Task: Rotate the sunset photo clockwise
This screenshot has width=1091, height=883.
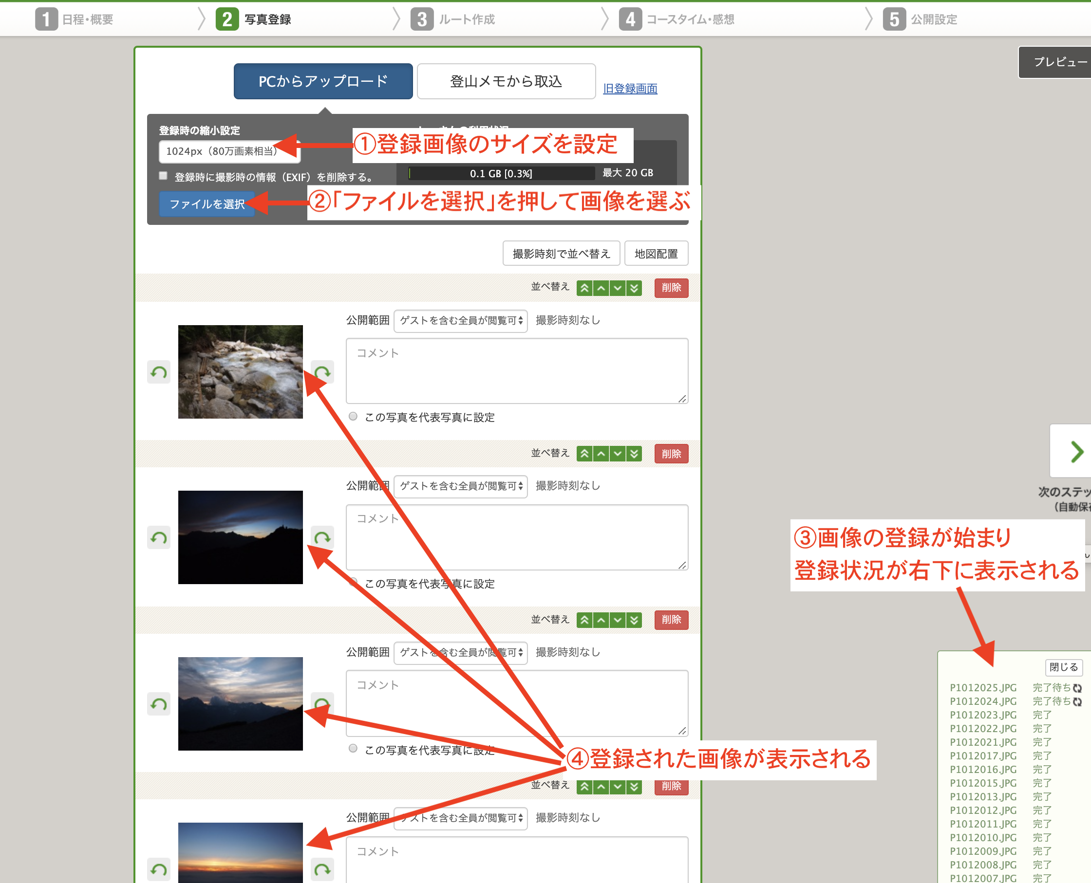Action: (322, 869)
